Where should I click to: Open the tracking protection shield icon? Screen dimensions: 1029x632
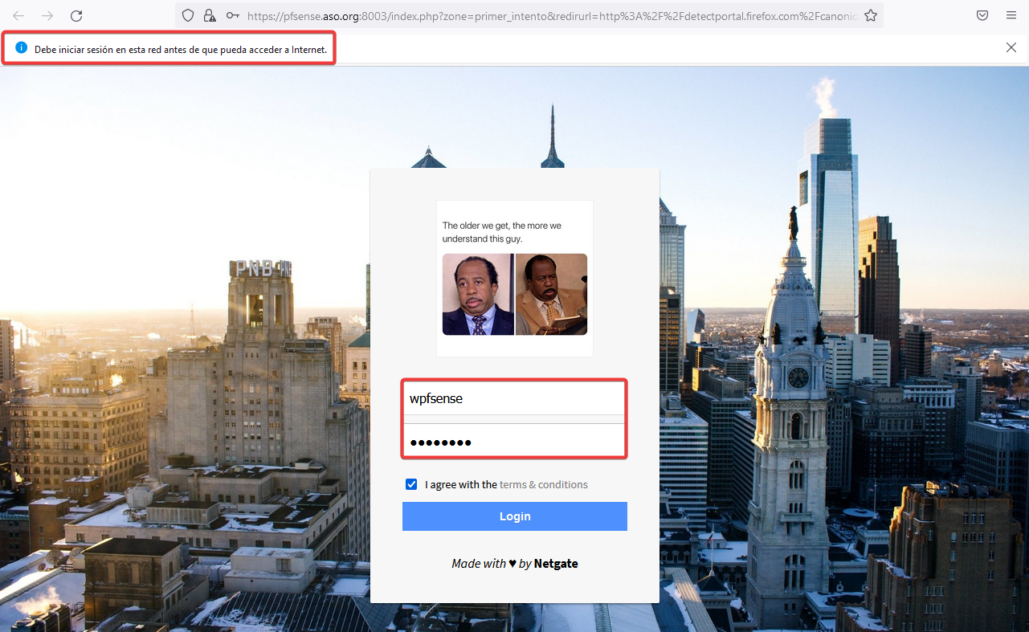[x=188, y=15]
